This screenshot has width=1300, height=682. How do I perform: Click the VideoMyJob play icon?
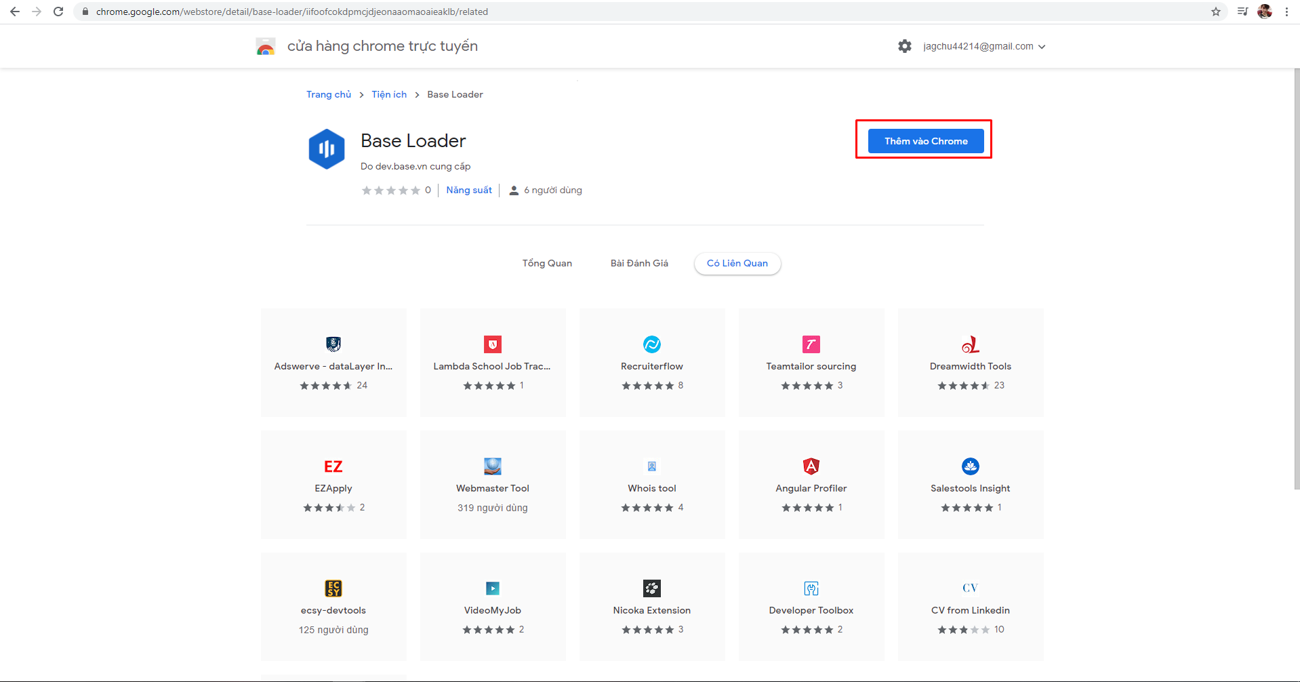(493, 588)
